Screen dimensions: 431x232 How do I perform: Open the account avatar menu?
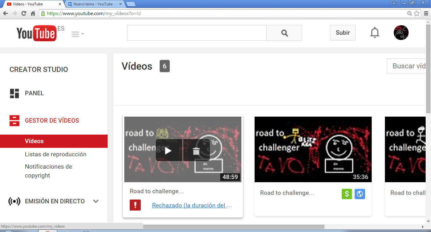(x=401, y=33)
